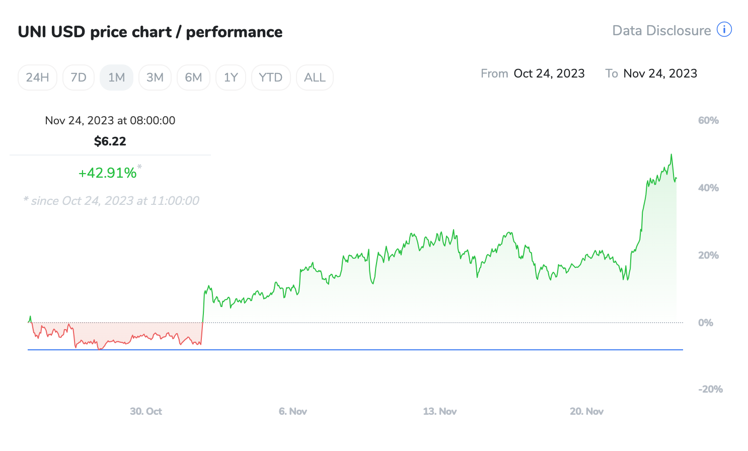Click the date Oct 24, 2023
Screen dimensions: 748x451
(x=549, y=73)
